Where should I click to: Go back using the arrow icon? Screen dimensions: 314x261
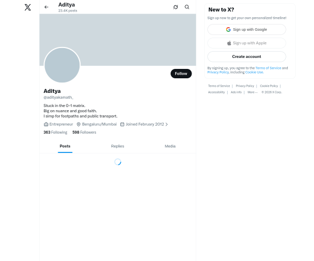tap(47, 7)
